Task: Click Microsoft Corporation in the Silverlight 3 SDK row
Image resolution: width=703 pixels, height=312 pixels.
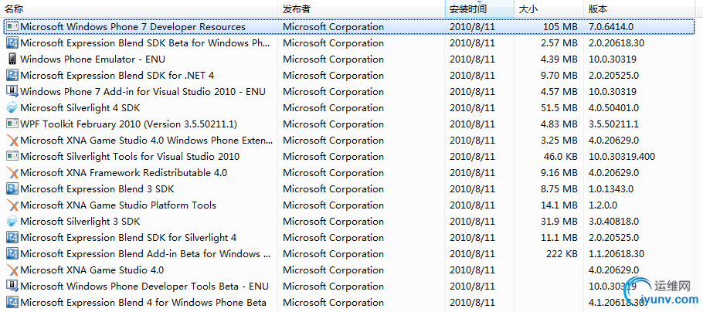Action: coord(333,221)
